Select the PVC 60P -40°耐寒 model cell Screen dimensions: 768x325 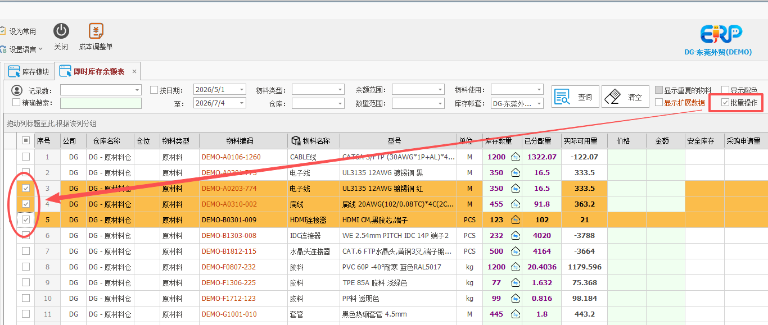coord(398,267)
